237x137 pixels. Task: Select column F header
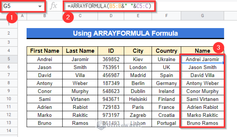tap(166, 16)
